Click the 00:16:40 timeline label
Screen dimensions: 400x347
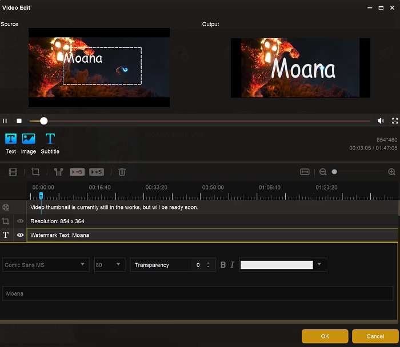(x=100, y=188)
